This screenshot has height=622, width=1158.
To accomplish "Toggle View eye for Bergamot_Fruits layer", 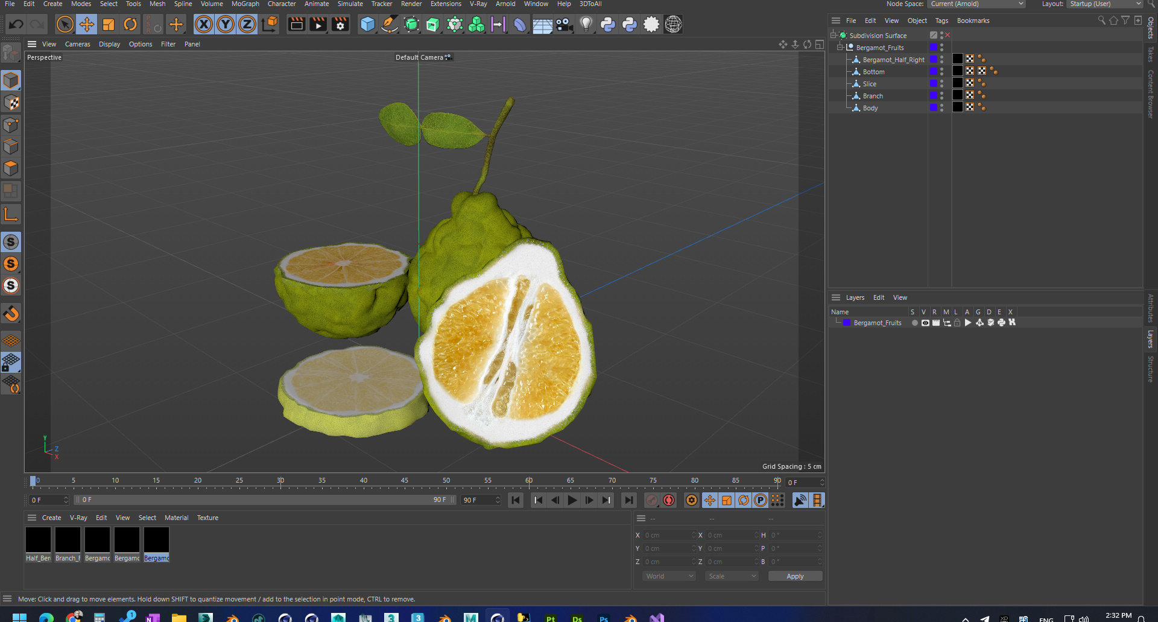I will coord(925,323).
